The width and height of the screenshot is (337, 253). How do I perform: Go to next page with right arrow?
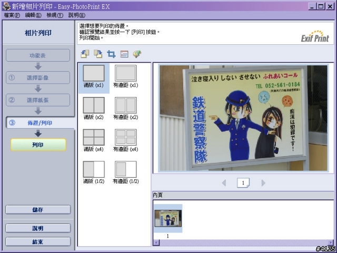click(263, 183)
